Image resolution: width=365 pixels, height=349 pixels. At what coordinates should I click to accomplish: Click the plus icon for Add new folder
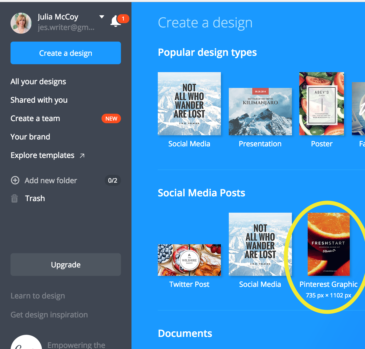(x=15, y=180)
